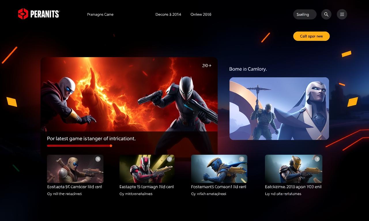Go to the Orlew 2016 nav item
Screen dimensions: 369x221
pos(201,14)
